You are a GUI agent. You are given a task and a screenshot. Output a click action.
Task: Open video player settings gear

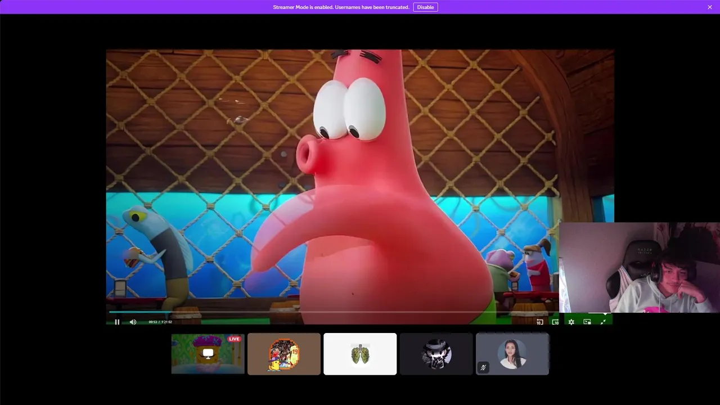coord(571,322)
